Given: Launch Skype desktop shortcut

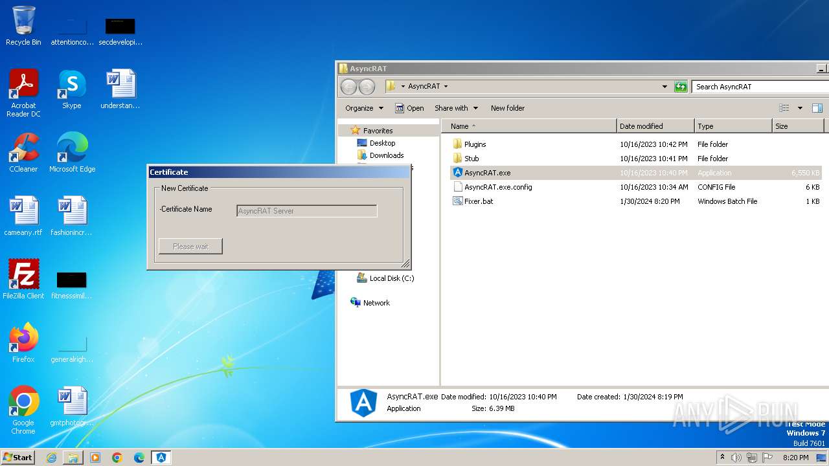Looking at the screenshot, I should [72, 89].
